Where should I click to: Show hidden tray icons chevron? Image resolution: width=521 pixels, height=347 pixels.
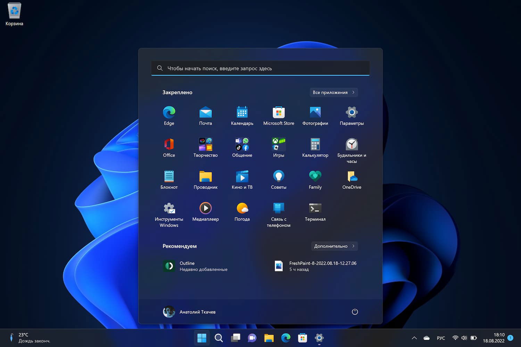tap(414, 338)
